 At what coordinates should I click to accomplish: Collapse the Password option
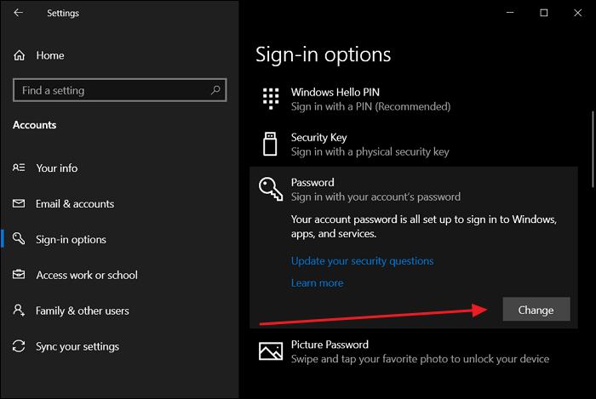pos(414,189)
